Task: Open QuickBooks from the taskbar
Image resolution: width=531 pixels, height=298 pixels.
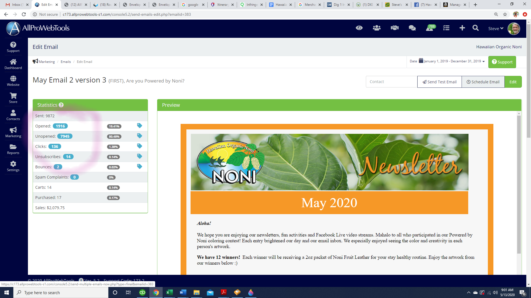Action: pyautogui.click(x=142, y=292)
